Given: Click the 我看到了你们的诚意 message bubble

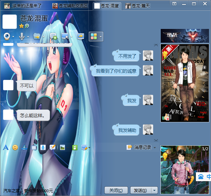Looking at the screenshot, I should point(115,71).
